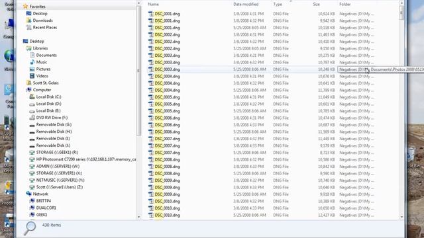The image size is (424, 238).
Task: Click the NETMUSIC (\\SERVER1) (Y:) drive icon
Action: [32, 180]
